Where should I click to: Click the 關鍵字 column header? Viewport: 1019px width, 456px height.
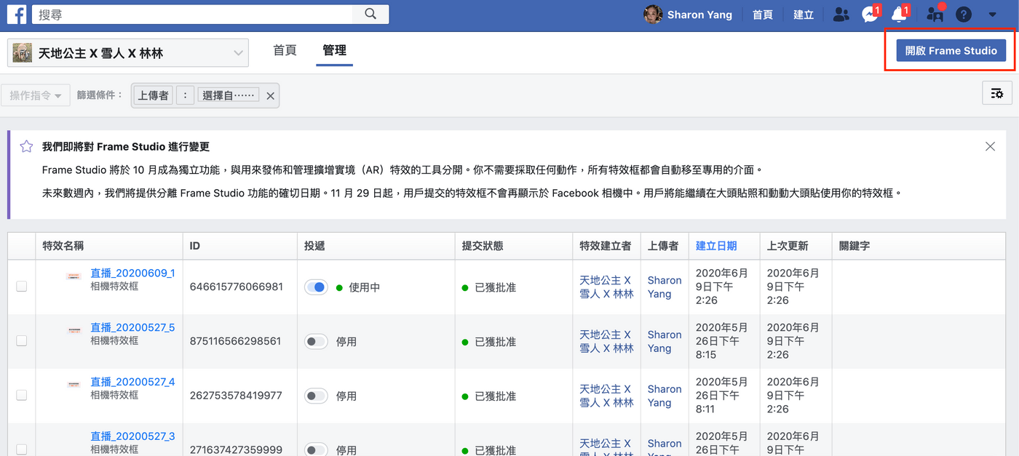(x=855, y=246)
